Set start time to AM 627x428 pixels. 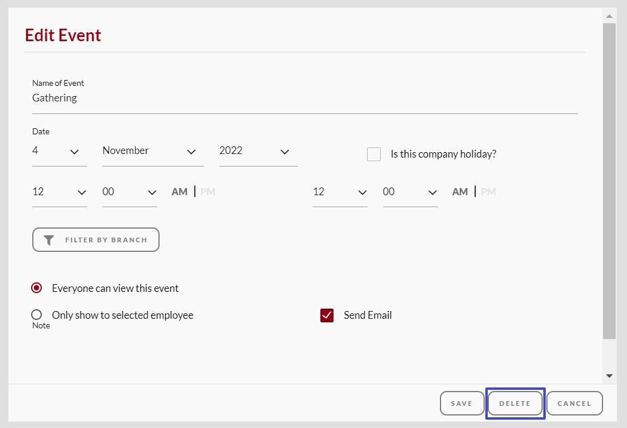point(179,192)
